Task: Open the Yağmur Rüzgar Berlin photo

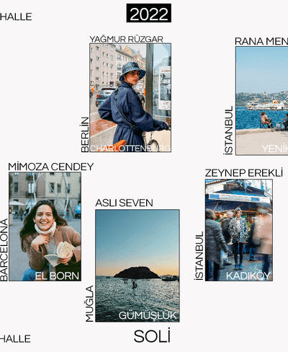Action: pyautogui.click(x=130, y=97)
